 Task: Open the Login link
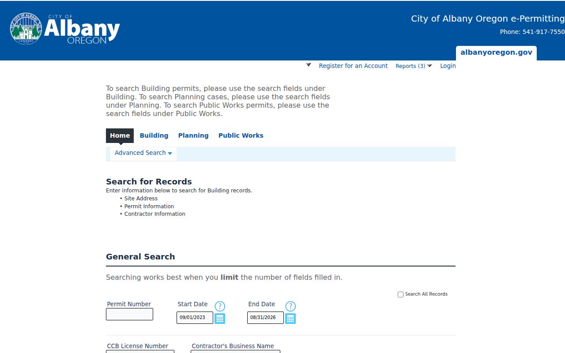point(448,66)
